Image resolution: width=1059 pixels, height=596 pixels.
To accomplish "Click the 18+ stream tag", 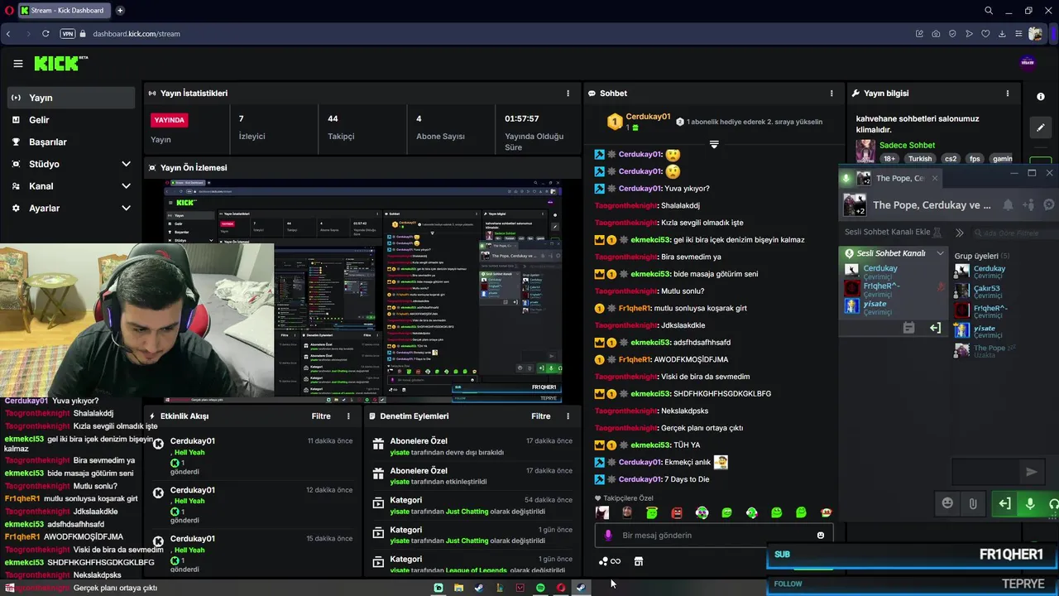I will tap(889, 159).
